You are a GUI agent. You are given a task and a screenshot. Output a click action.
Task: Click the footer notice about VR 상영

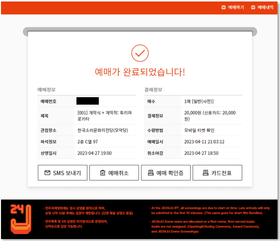pyautogui.click(x=75, y=224)
